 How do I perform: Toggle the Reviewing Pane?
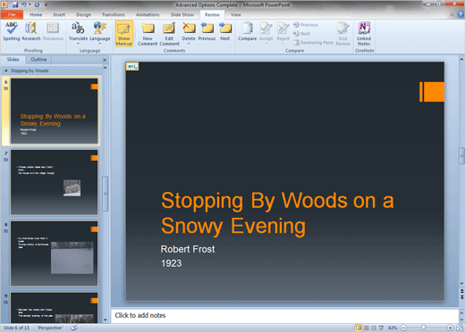pyautogui.click(x=313, y=43)
